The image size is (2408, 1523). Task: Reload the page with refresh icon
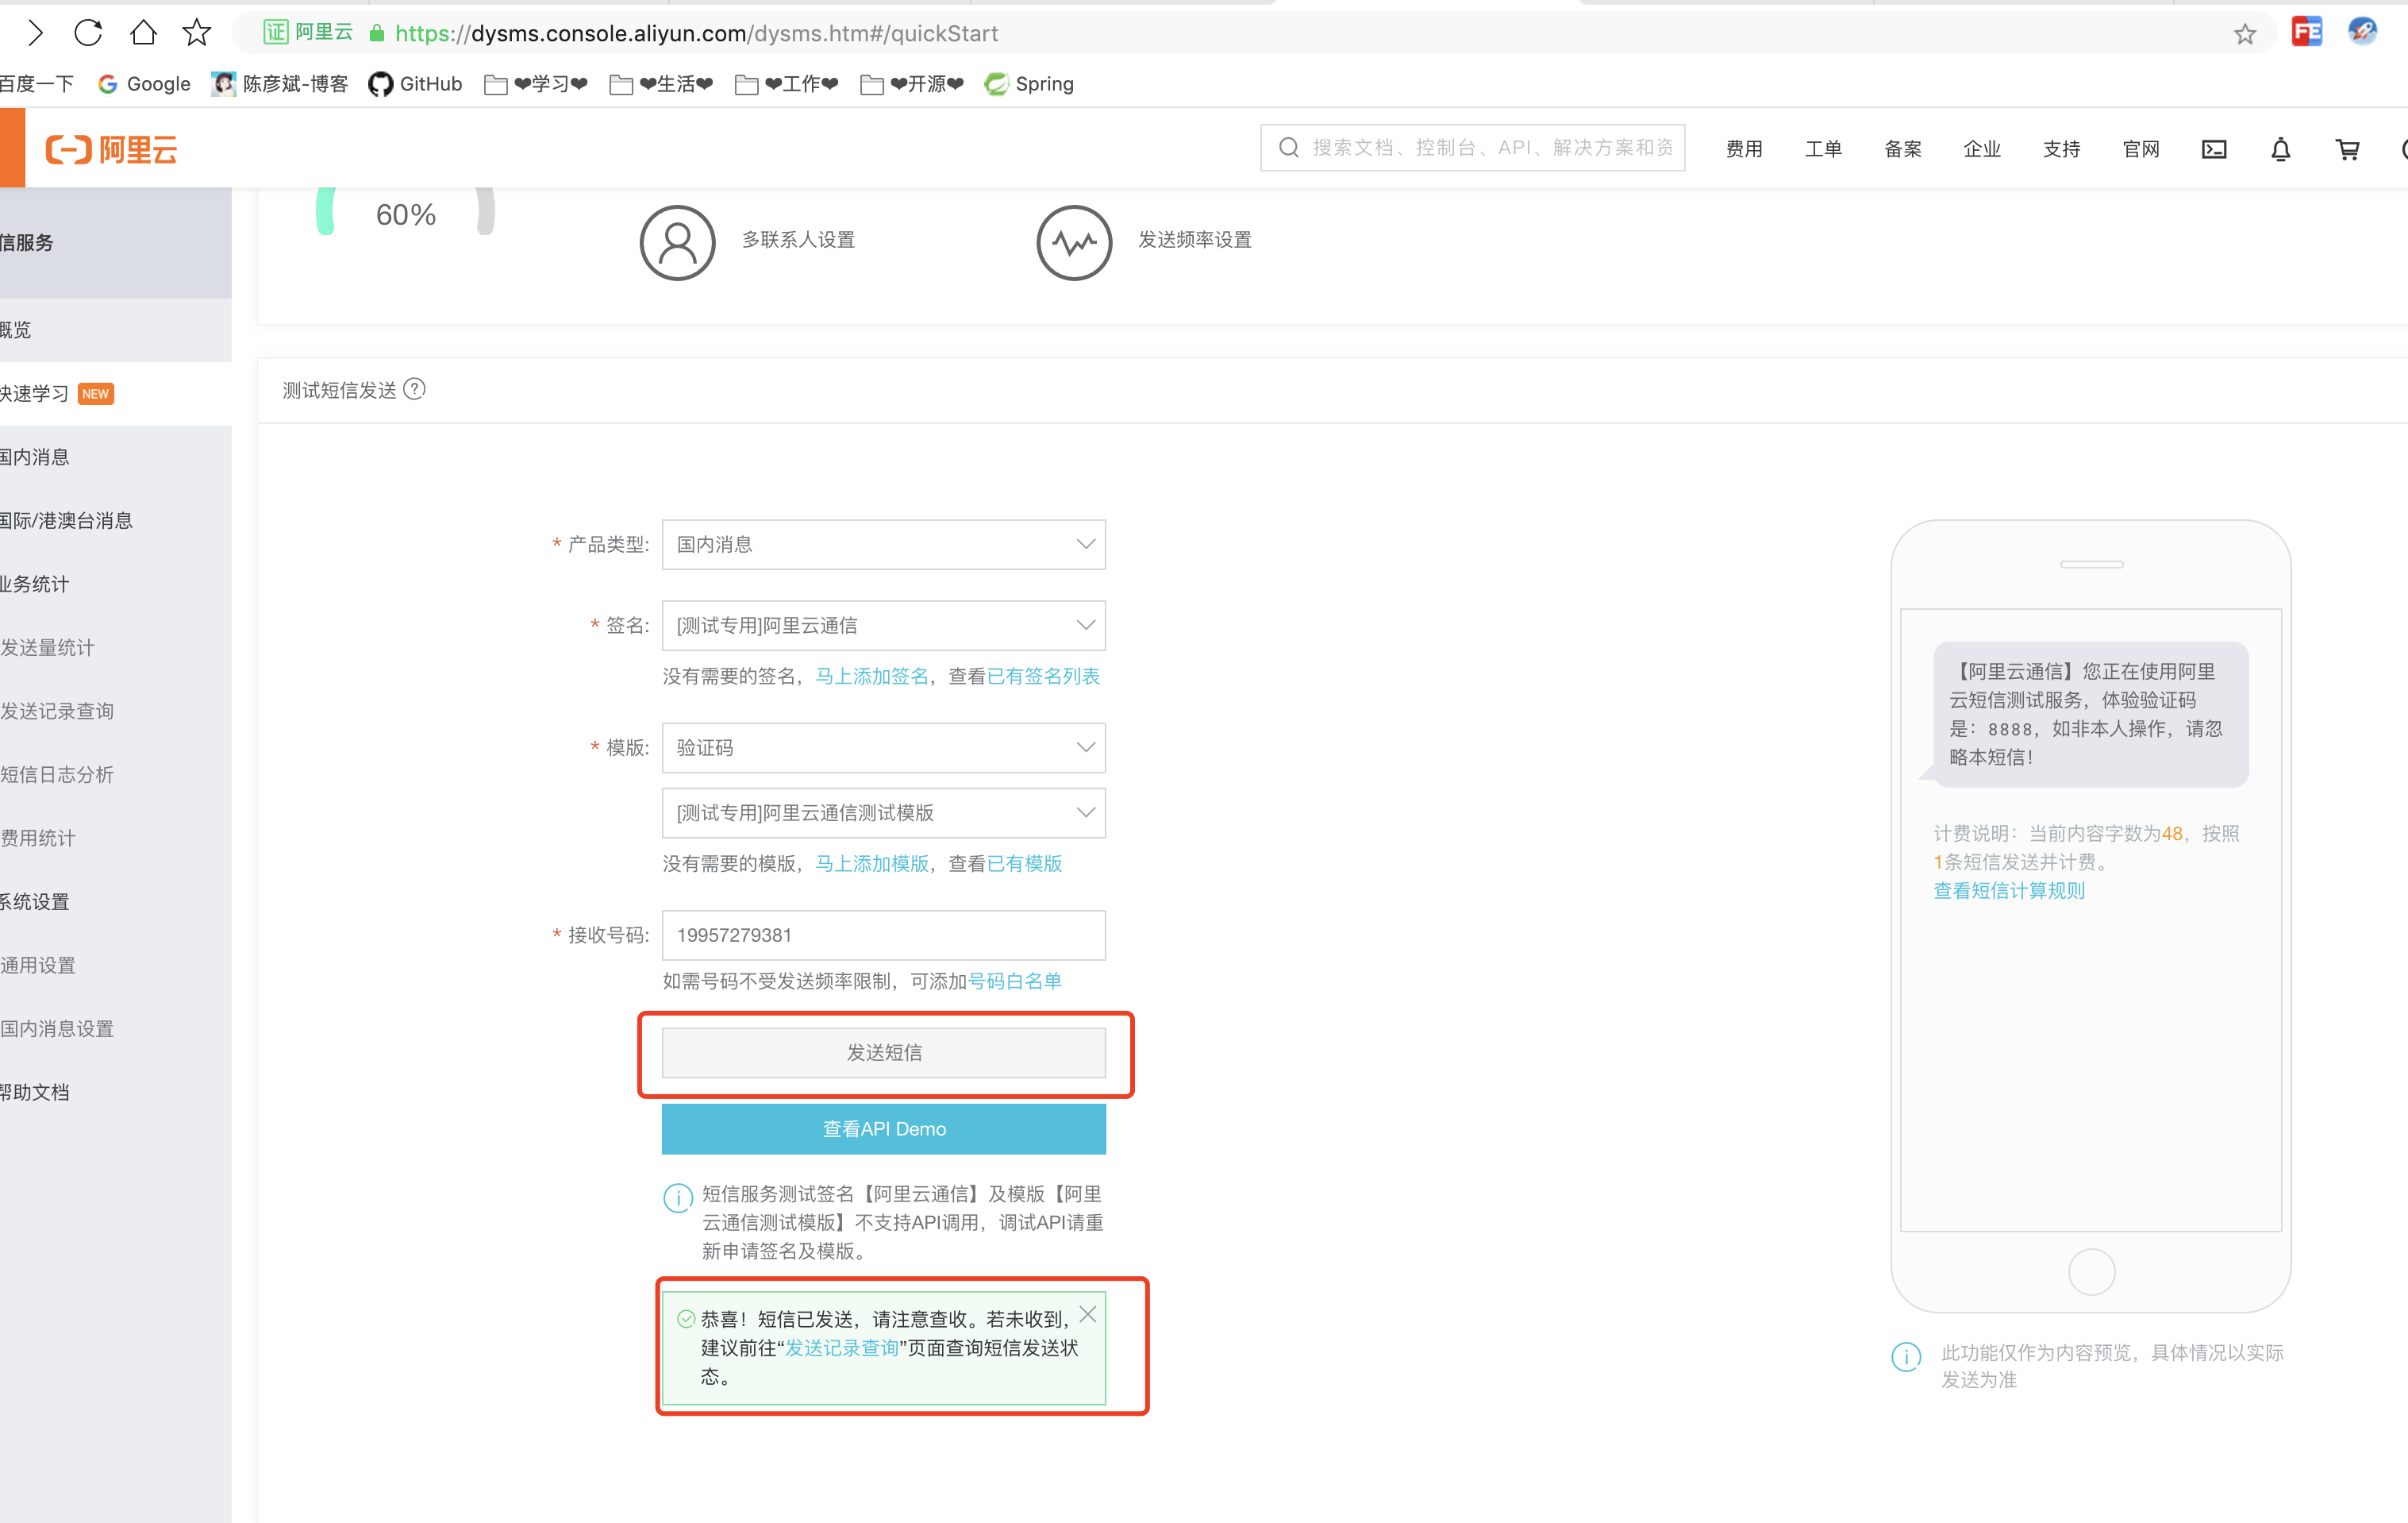point(88,33)
